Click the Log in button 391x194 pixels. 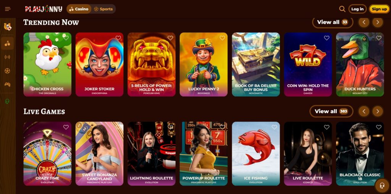pyautogui.click(x=357, y=9)
